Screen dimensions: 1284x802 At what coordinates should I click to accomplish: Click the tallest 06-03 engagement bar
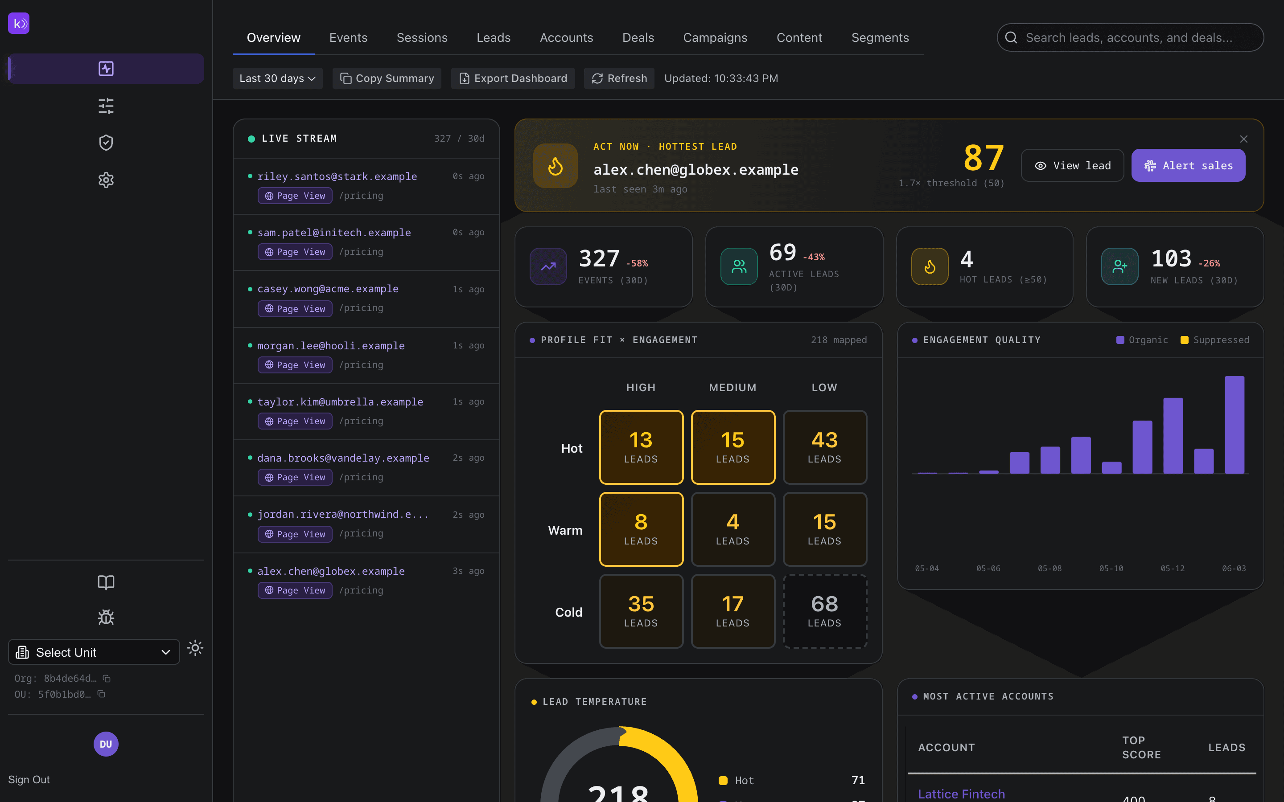pyautogui.click(x=1234, y=425)
